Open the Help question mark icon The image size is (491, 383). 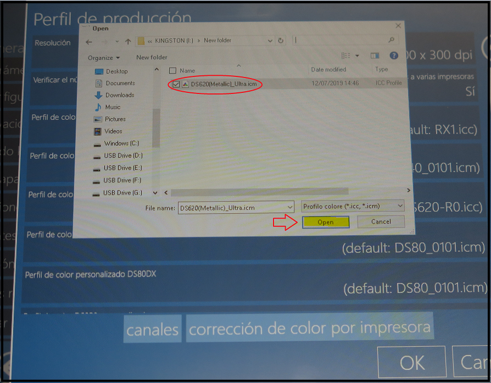tap(393, 56)
